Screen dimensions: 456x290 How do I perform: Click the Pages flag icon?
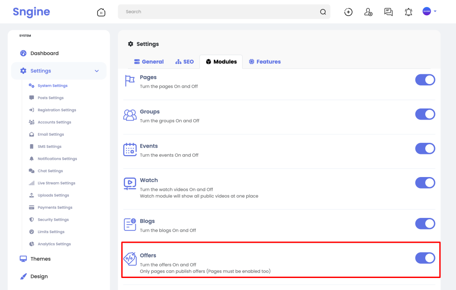click(130, 81)
